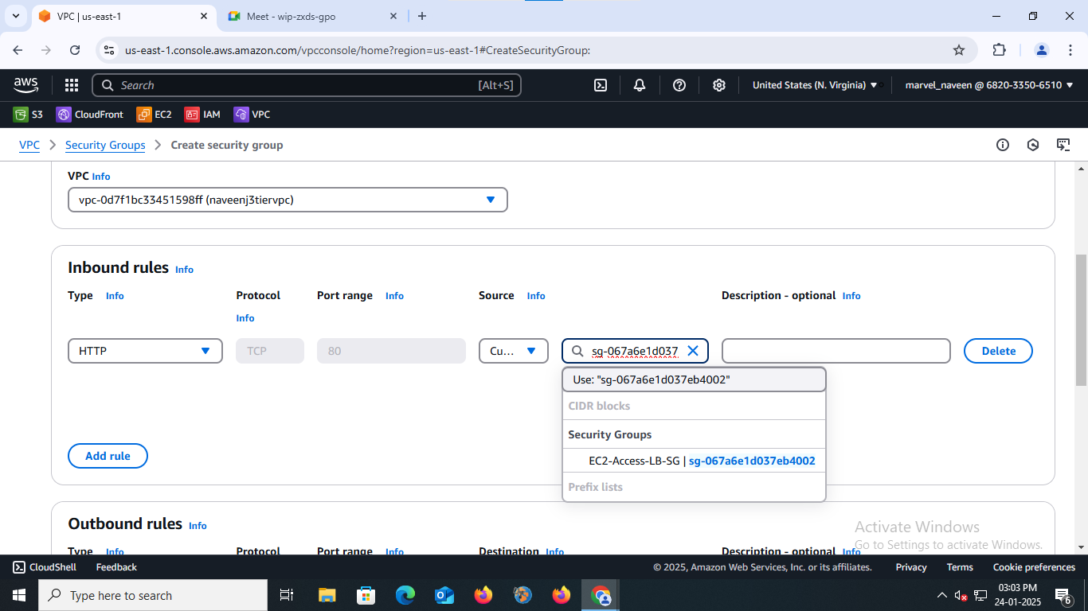Open CloudShell in the bottom footer
The width and height of the screenshot is (1088, 611).
click(x=45, y=567)
